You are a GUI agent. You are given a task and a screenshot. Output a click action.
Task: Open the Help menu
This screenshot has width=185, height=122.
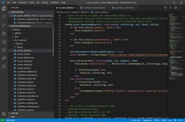click(x=63, y=3)
